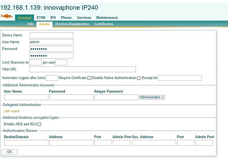Click the Join realm link
This screenshot has height=159, width=228.
pos(11,111)
